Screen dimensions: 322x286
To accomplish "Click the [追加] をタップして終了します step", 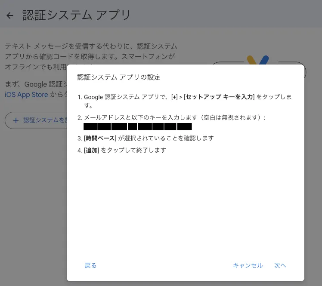I will (x=122, y=150).
